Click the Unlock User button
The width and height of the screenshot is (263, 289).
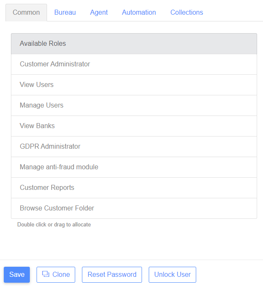point(172,275)
